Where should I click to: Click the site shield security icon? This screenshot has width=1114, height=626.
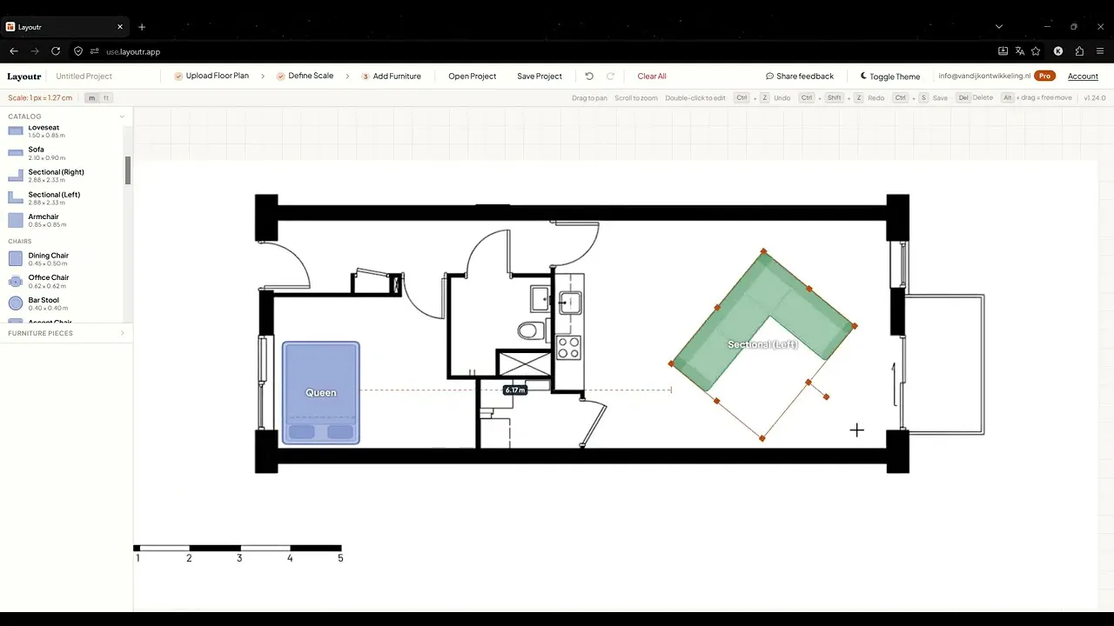pos(78,51)
